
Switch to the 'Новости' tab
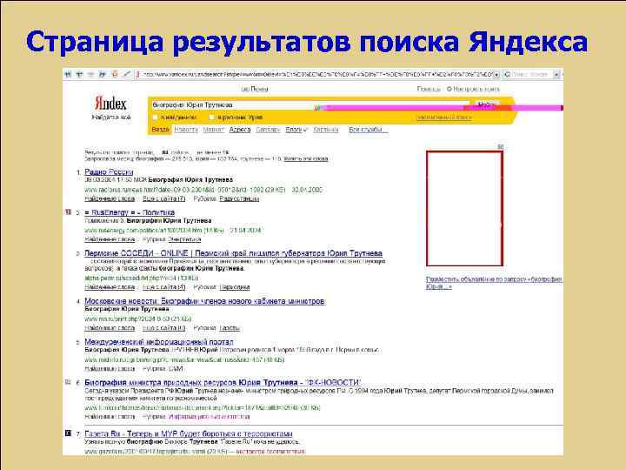point(186,130)
